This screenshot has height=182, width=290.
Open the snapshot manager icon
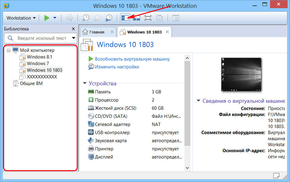pyautogui.click(x=109, y=18)
